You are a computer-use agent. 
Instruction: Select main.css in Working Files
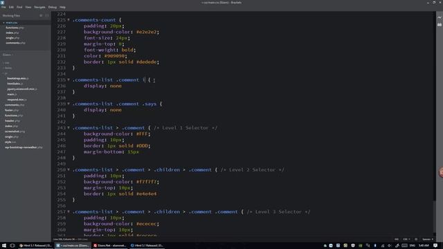click(12, 23)
